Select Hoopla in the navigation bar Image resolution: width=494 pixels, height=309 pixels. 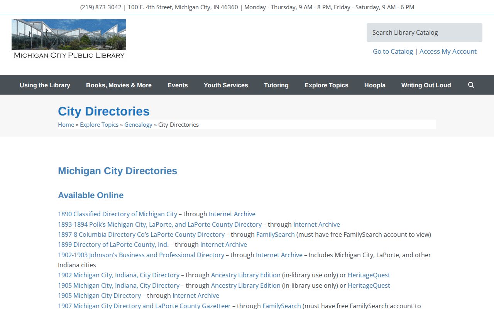pyautogui.click(x=375, y=85)
